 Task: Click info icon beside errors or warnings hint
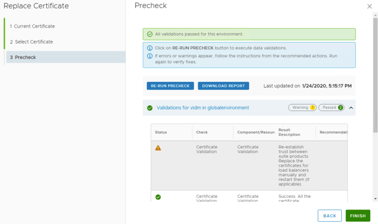tap(150, 56)
